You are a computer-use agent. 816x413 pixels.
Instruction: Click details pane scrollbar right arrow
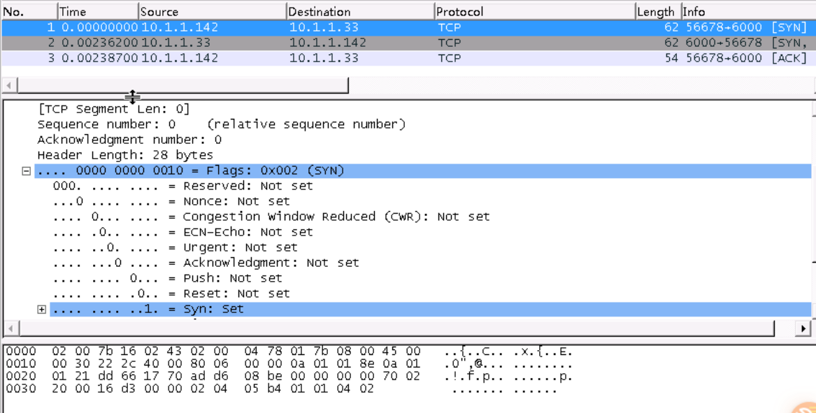pos(803,328)
